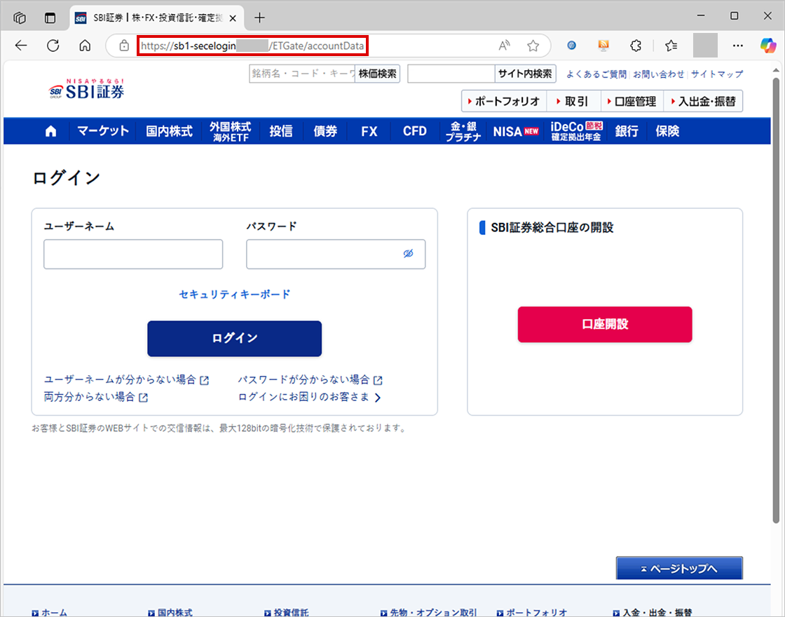The height and width of the screenshot is (617, 785).
Task: Activate the read aloud icon
Action: 504,46
